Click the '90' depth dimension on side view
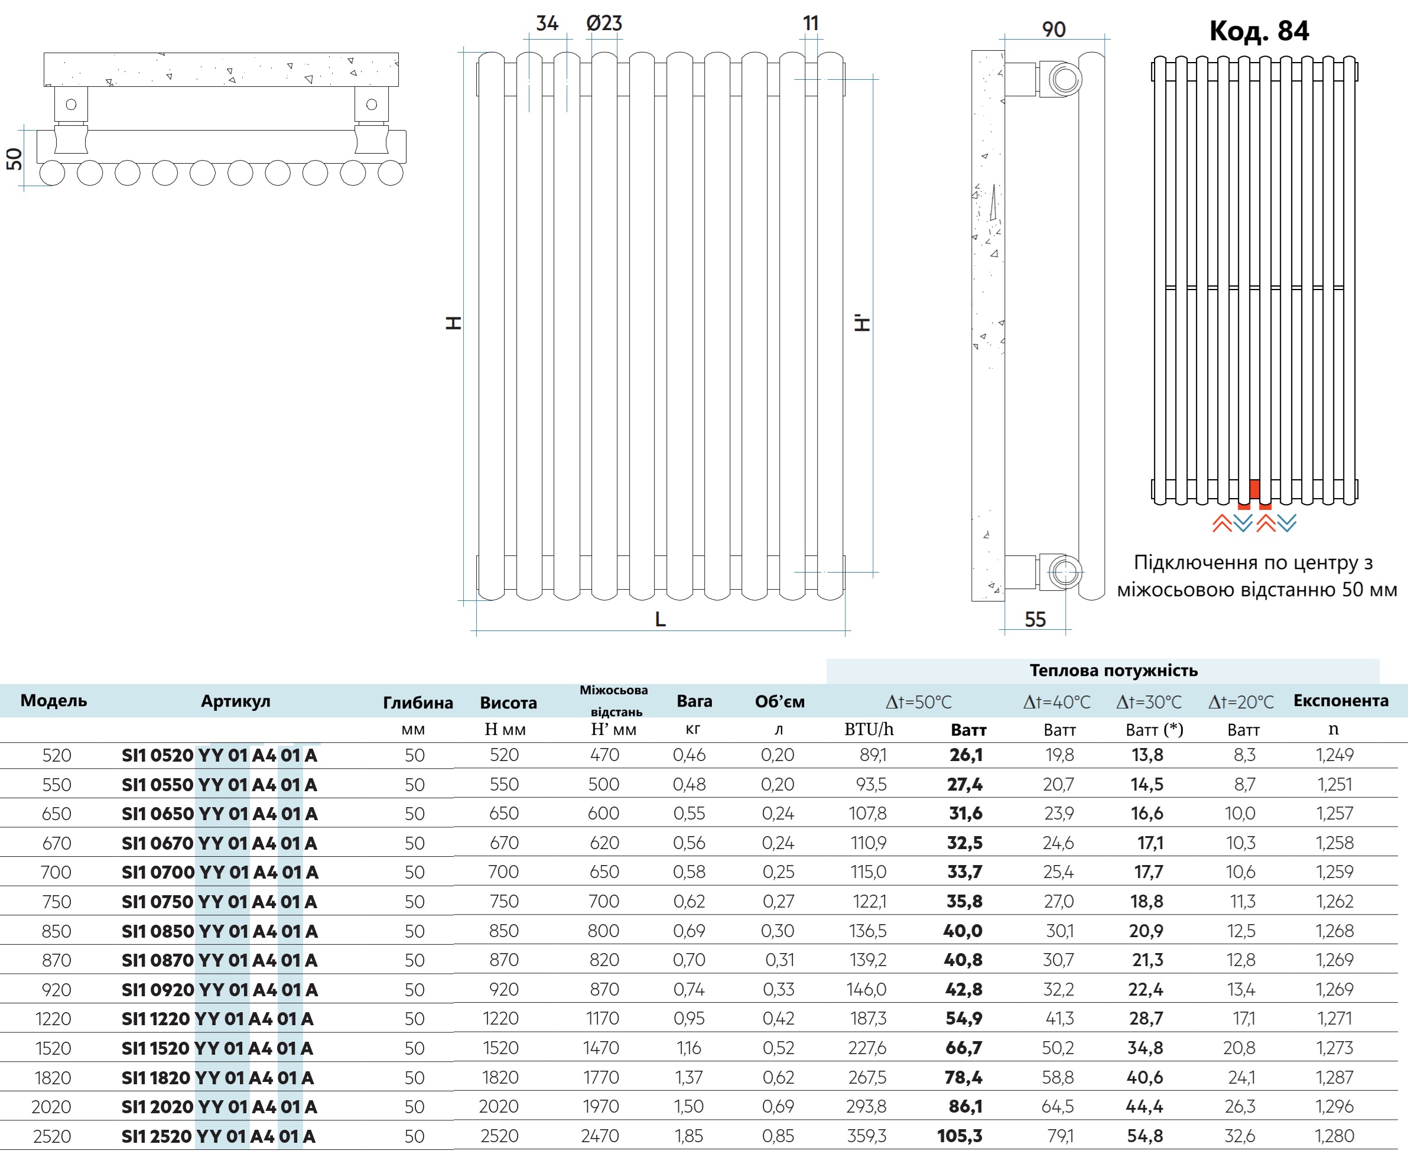1408x1154 pixels. pyautogui.click(x=1053, y=30)
